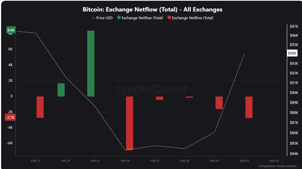Select the red Feb 23 netflow bar
The width and height of the screenshot is (302, 169).
(x=40, y=107)
